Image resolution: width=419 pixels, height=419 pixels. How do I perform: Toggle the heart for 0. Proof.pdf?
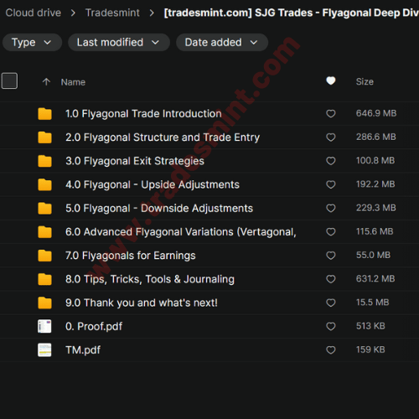coord(331,326)
